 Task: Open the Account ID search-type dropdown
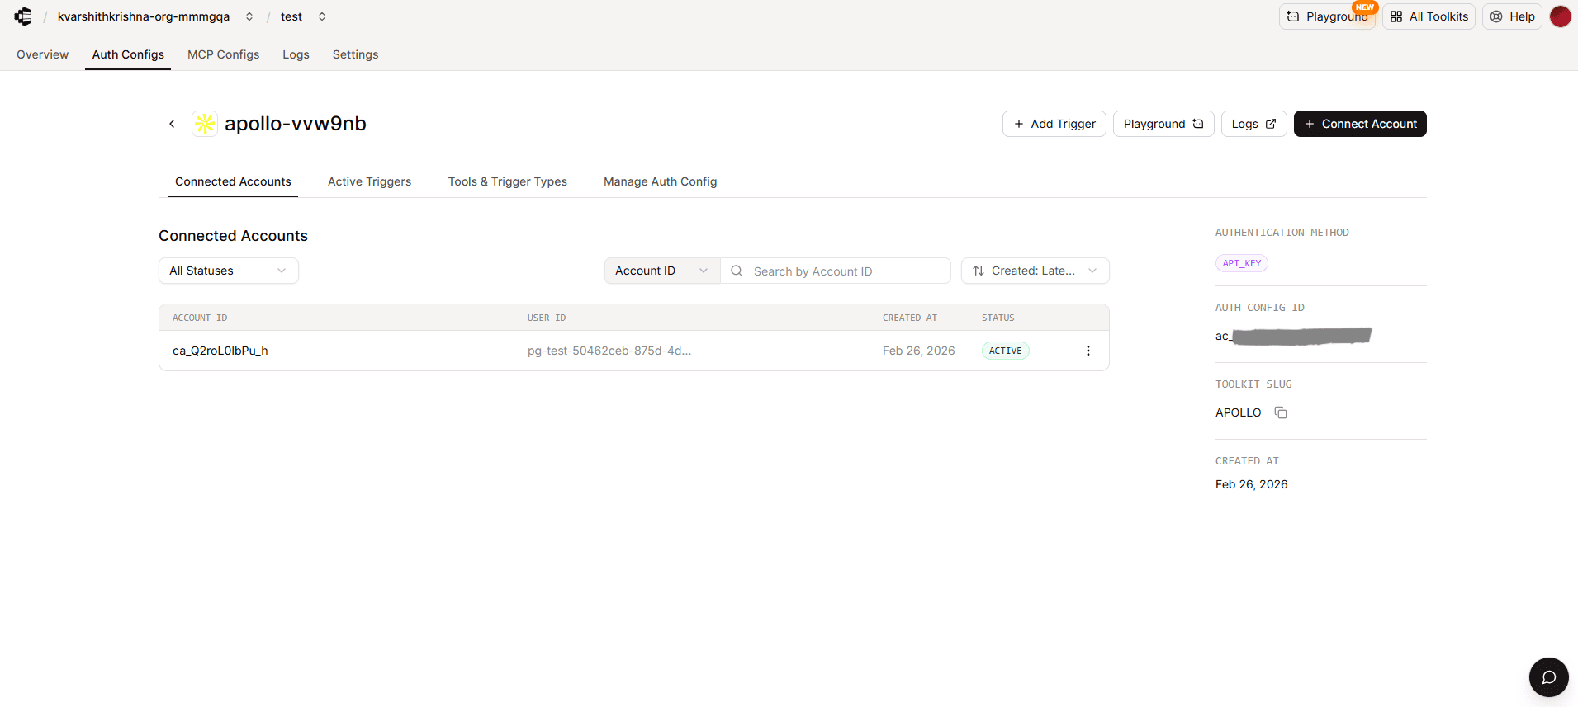tap(662, 271)
